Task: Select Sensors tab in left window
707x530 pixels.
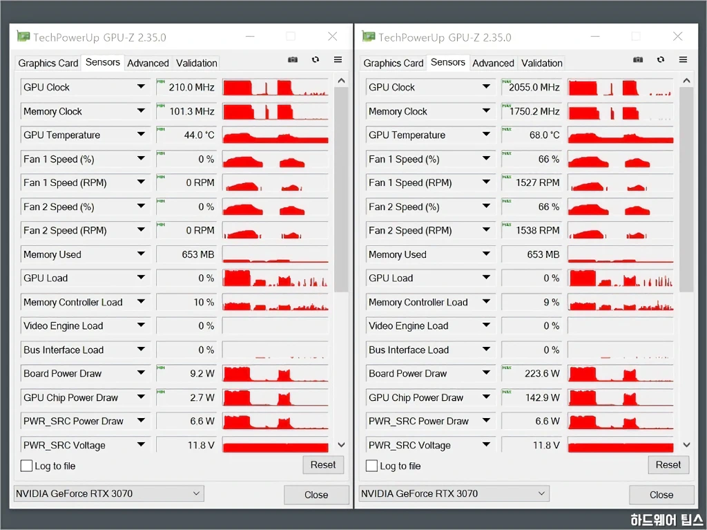Action: tap(103, 62)
